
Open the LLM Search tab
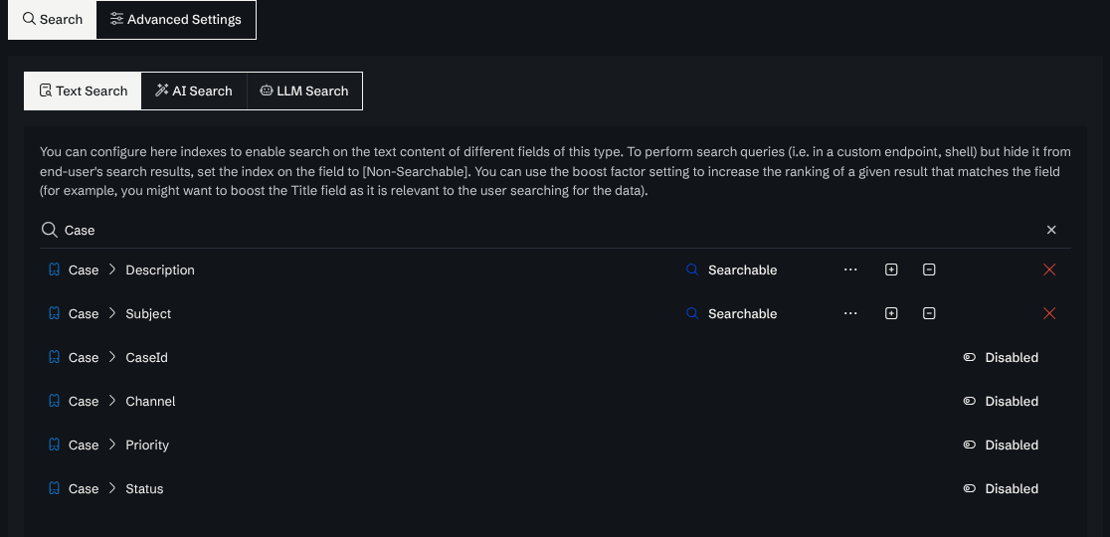(304, 90)
